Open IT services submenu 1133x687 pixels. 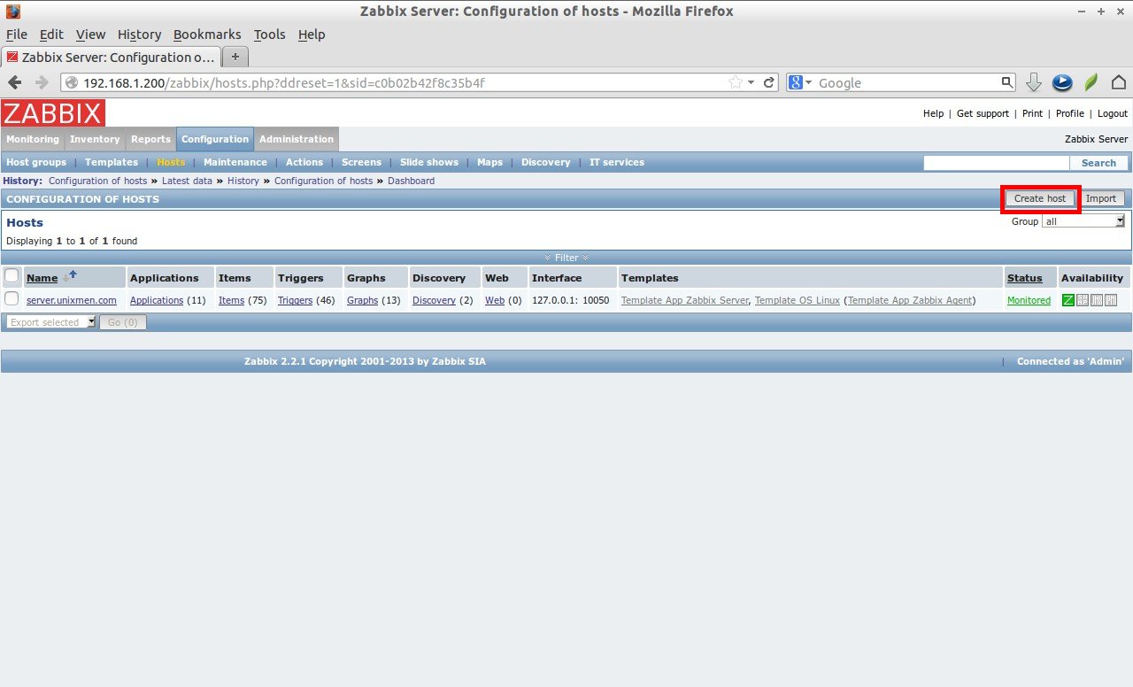click(x=617, y=162)
